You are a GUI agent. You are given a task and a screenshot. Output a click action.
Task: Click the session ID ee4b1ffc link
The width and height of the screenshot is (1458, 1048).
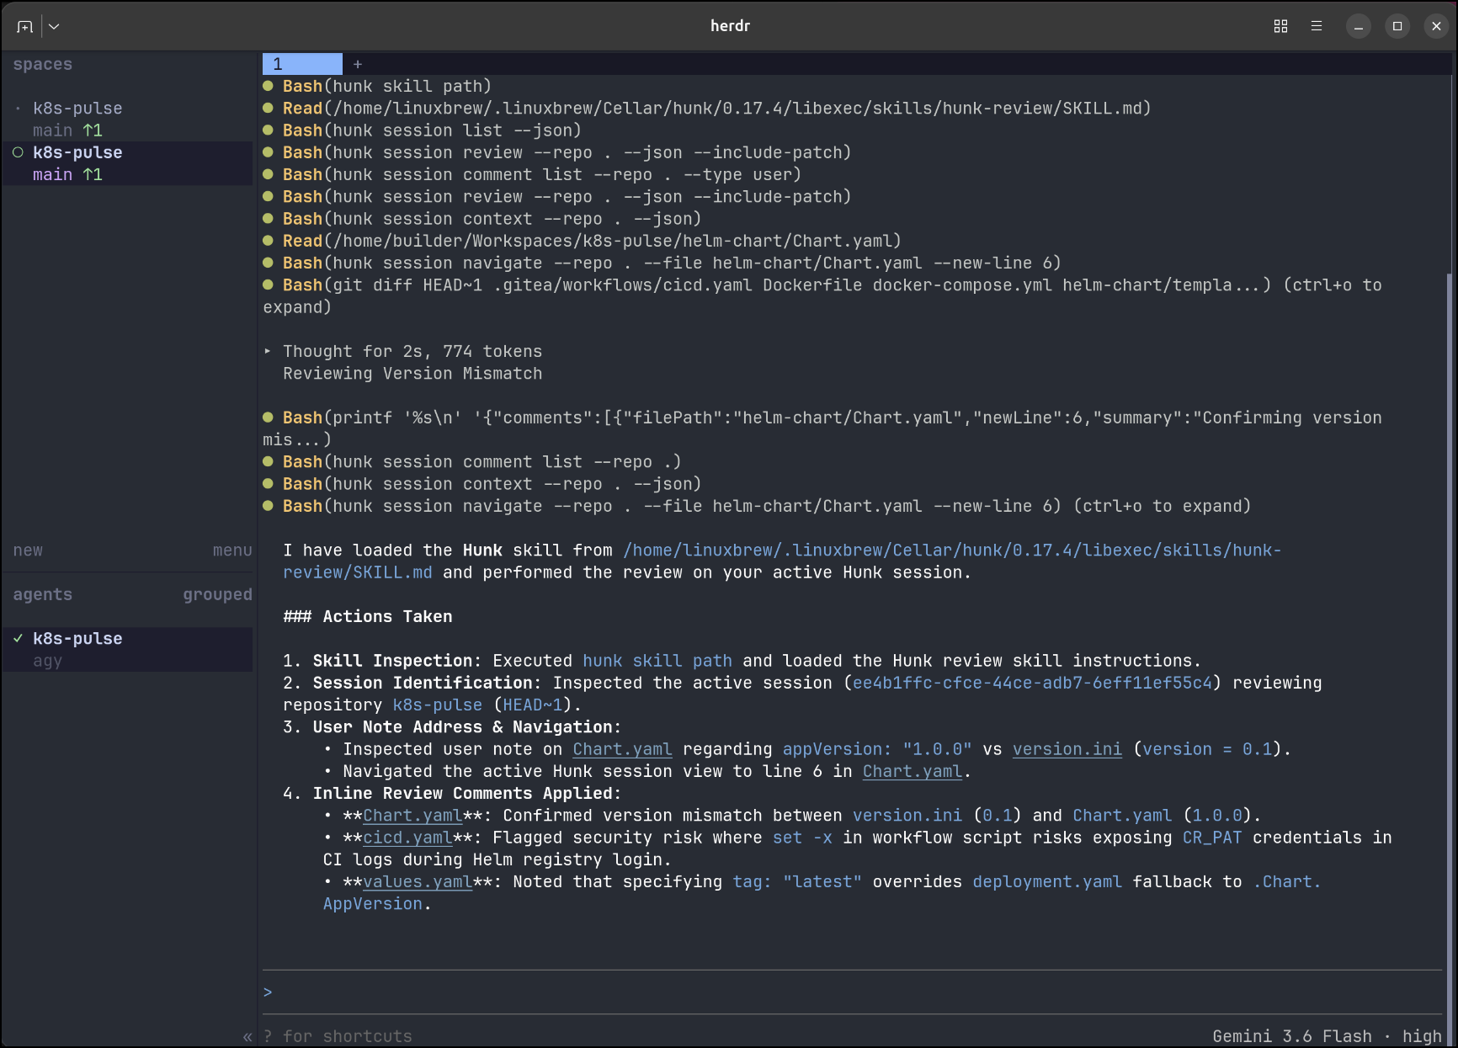[1032, 683]
